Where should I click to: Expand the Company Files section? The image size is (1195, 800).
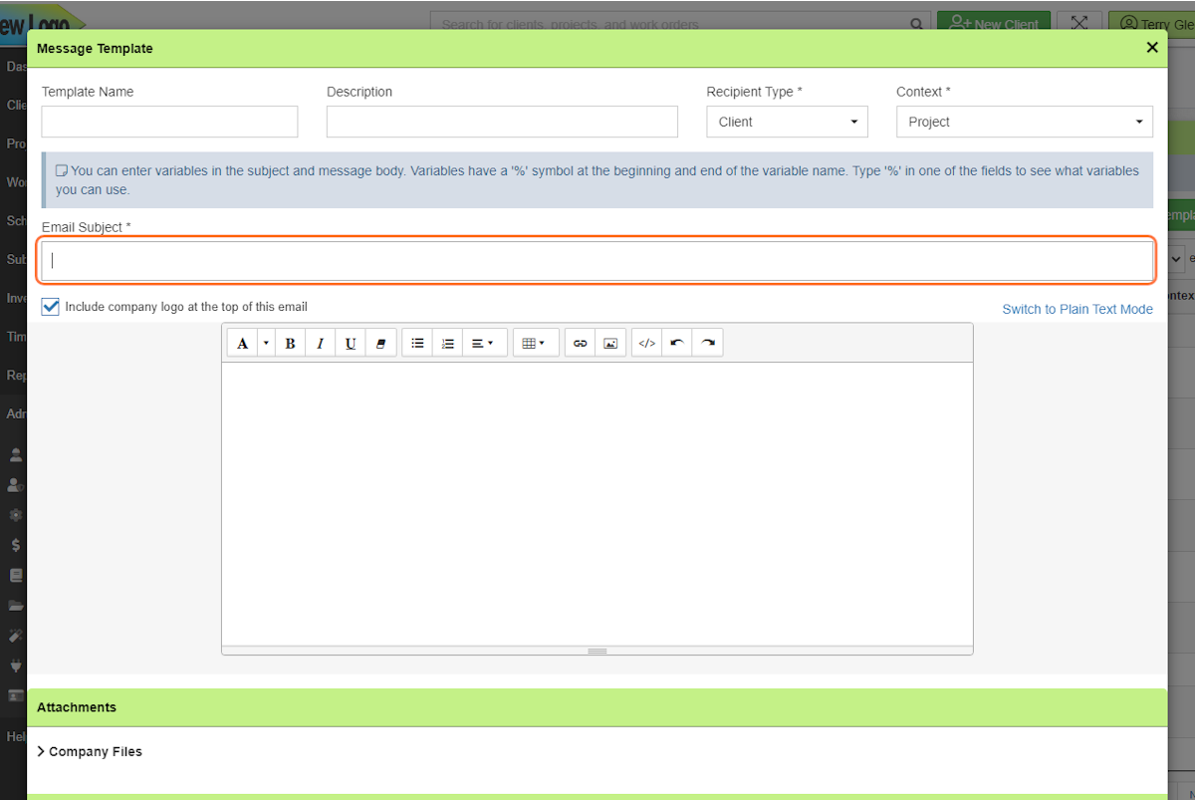(x=90, y=751)
